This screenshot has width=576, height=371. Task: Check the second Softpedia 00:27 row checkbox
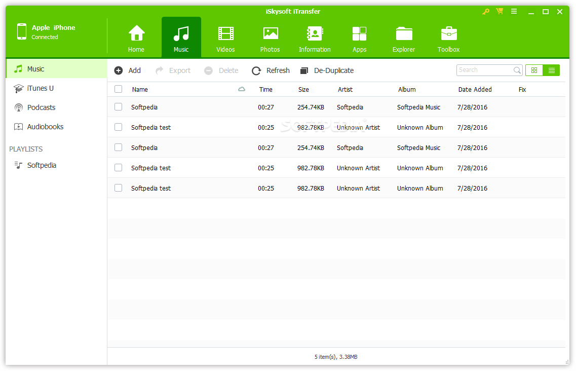(118, 147)
